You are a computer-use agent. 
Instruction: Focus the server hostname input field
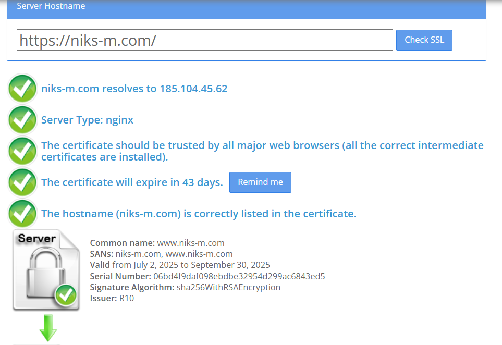point(204,40)
